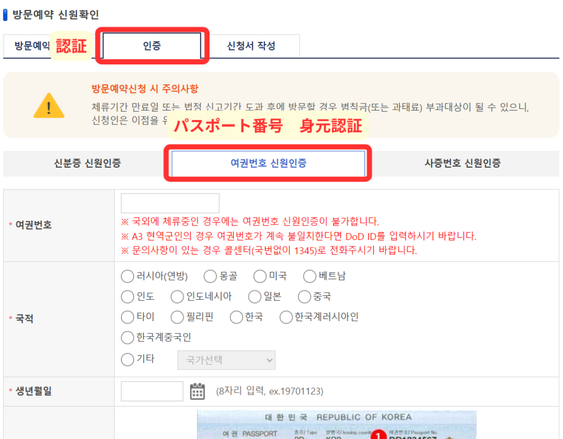Viewport: 563px width, 439px height.
Task: Click the 여권번호 passport number input field
Action: (170, 203)
